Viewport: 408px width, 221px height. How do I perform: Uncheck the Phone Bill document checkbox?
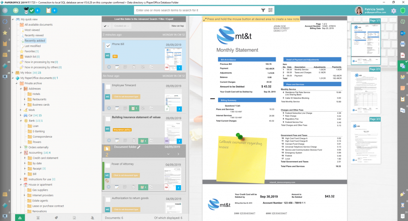[x=108, y=45]
